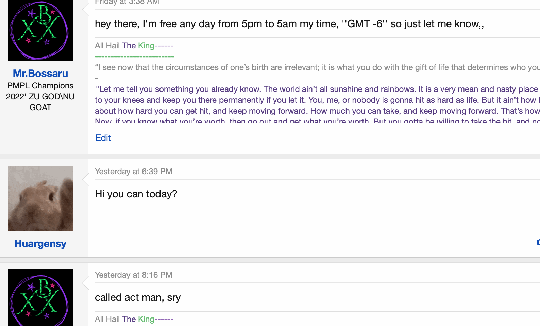Click the 'about how hard you can get hit' line
The image size is (540, 326).
pos(316,111)
